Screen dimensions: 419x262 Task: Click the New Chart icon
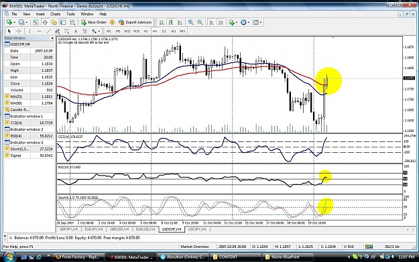pos(9,22)
